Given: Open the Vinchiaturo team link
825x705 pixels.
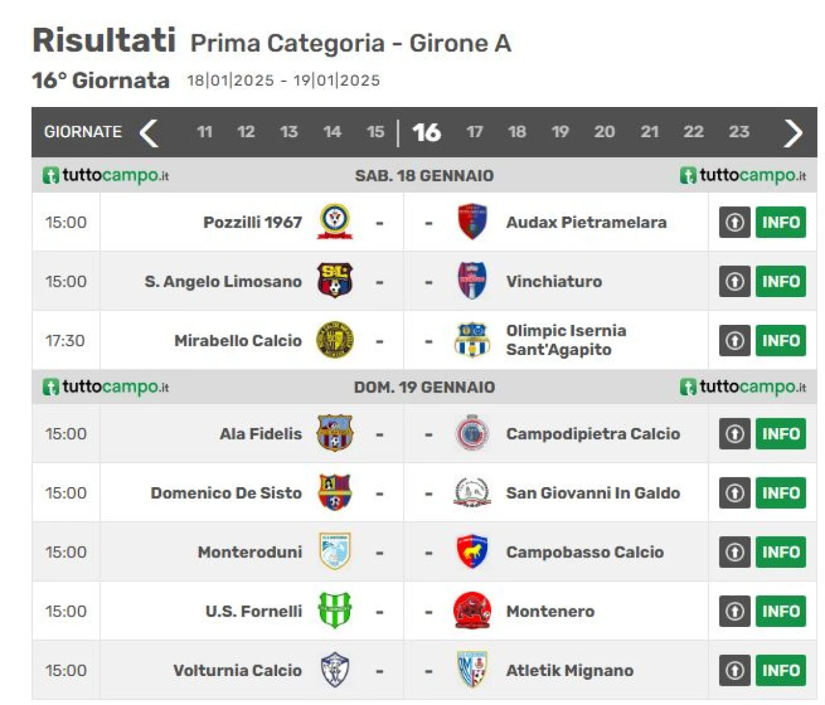Looking at the screenshot, I should pyautogui.click(x=554, y=282).
